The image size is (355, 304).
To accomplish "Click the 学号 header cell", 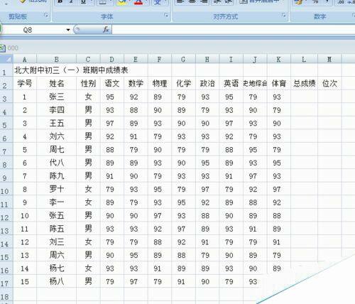I will click(x=25, y=84).
